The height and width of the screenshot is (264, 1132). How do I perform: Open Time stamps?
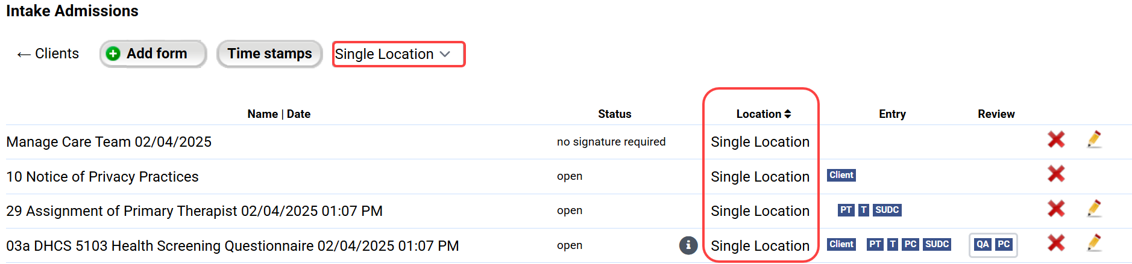click(x=269, y=54)
